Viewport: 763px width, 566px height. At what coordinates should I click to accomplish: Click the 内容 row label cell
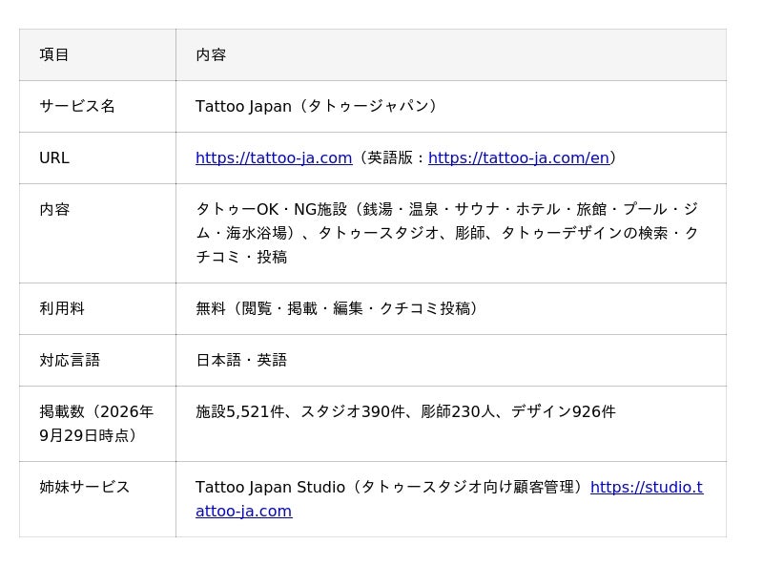97,233
